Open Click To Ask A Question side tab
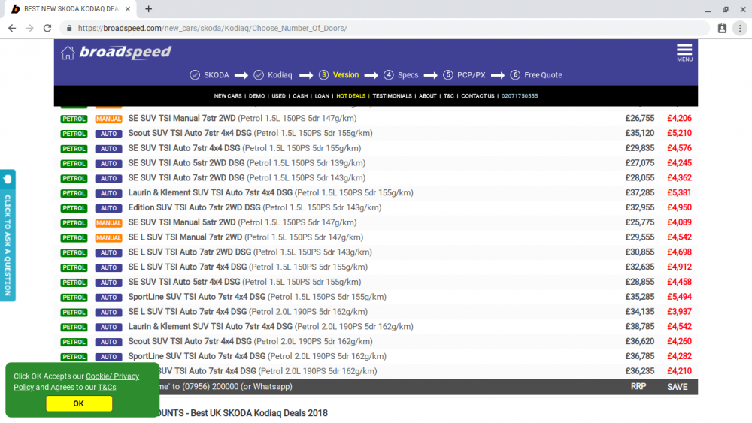This screenshot has height=423, width=752. tap(8, 235)
